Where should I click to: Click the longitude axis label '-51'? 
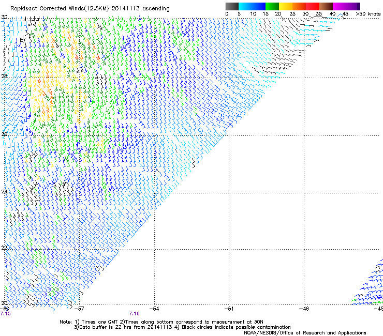(x=229, y=309)
